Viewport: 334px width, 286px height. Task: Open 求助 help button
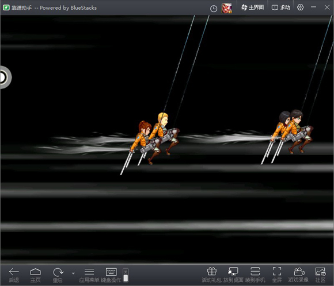tap(281, 7)
